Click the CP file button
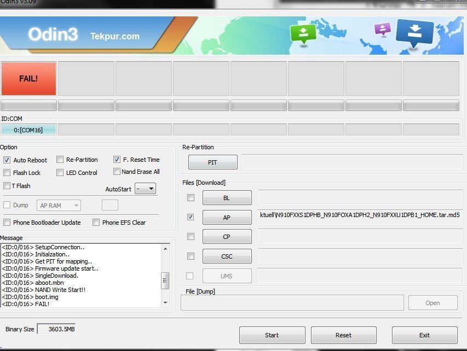The image size is (467, 351). pos(227,237)
